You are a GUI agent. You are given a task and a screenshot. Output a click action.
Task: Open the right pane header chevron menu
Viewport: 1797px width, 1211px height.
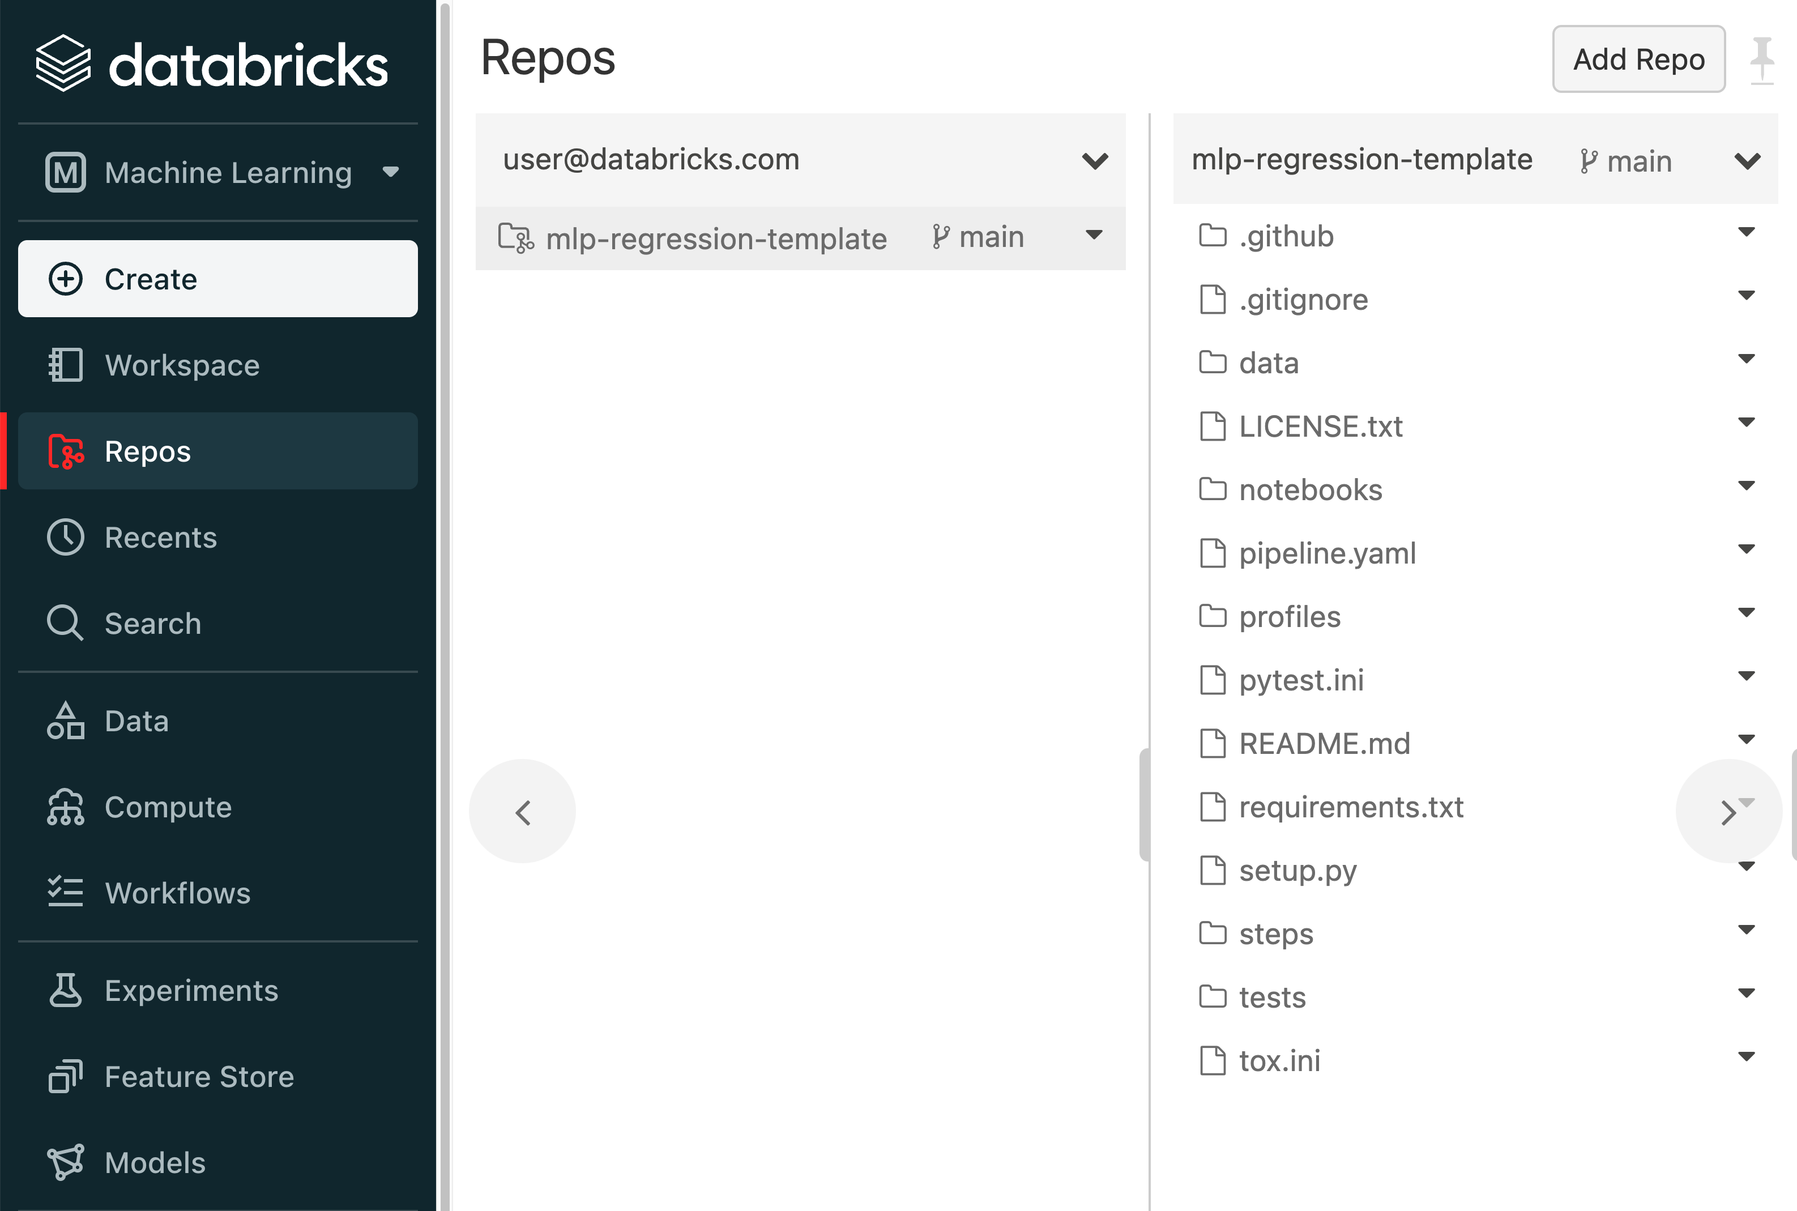1747,161
